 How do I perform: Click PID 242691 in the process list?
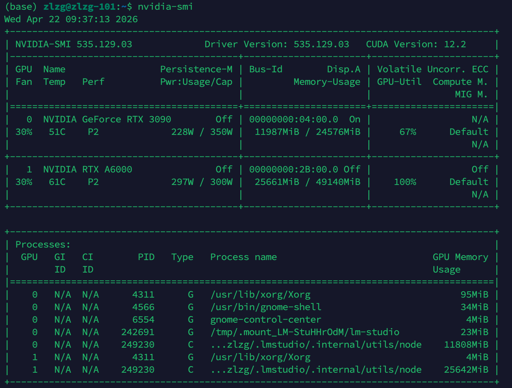point(138,332)
